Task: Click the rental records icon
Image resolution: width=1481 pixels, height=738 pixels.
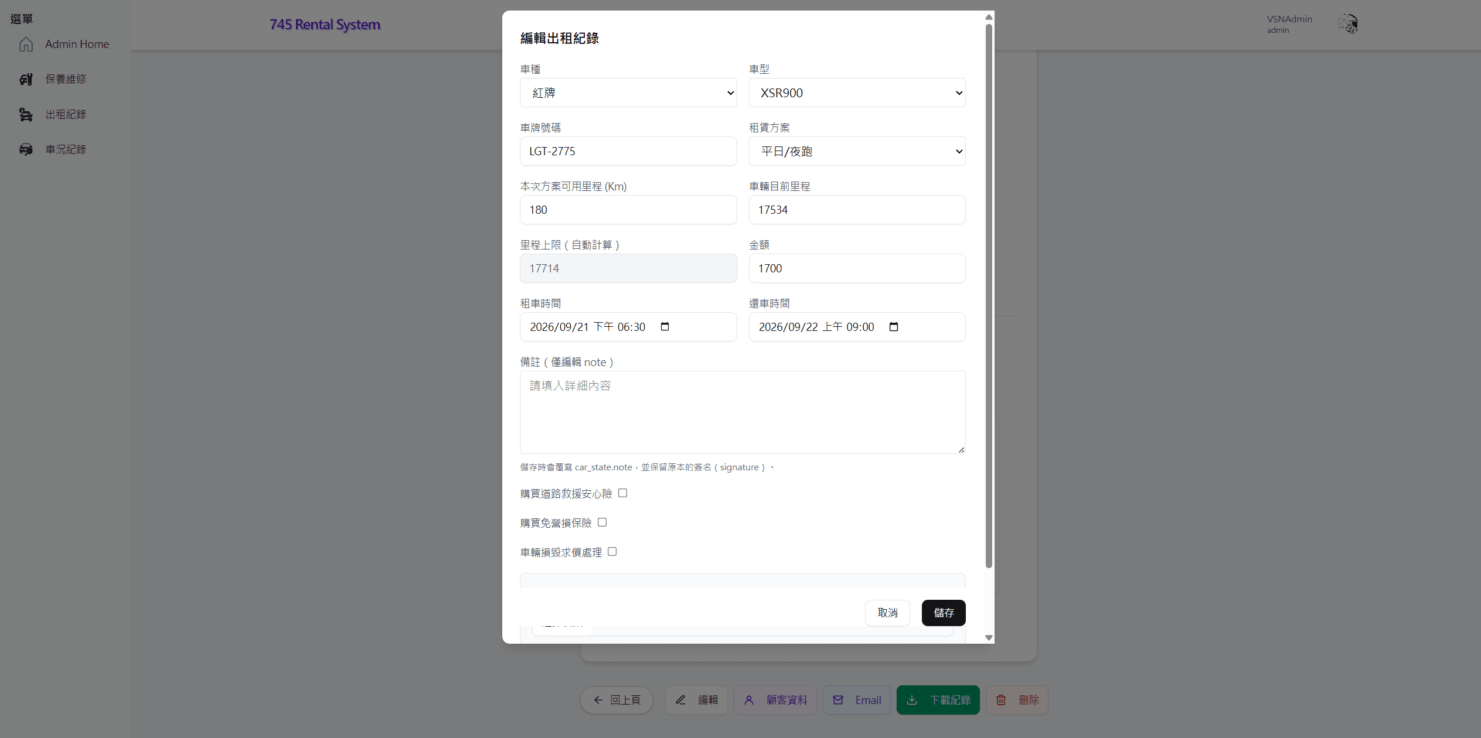Action: pos(26,114)
